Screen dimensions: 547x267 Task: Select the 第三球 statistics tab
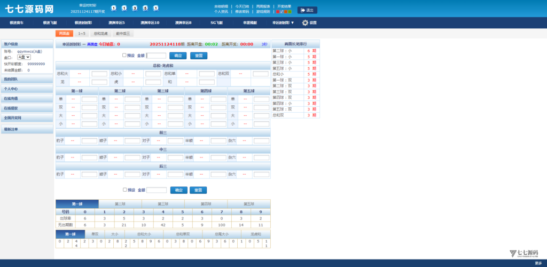[163, 204]
